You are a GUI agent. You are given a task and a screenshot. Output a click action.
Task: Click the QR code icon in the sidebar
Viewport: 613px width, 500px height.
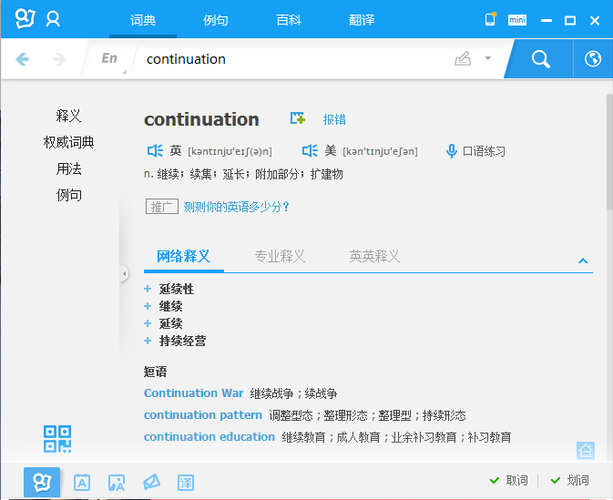57,439
